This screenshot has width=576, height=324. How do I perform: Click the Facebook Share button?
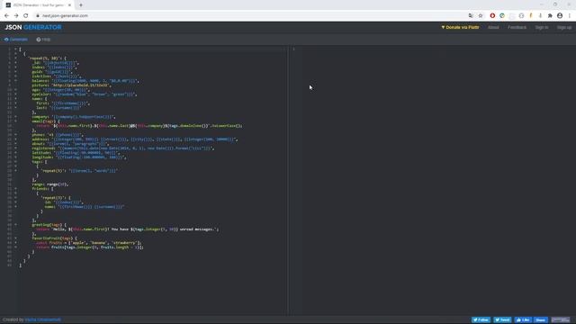click(x=540, y=319)
